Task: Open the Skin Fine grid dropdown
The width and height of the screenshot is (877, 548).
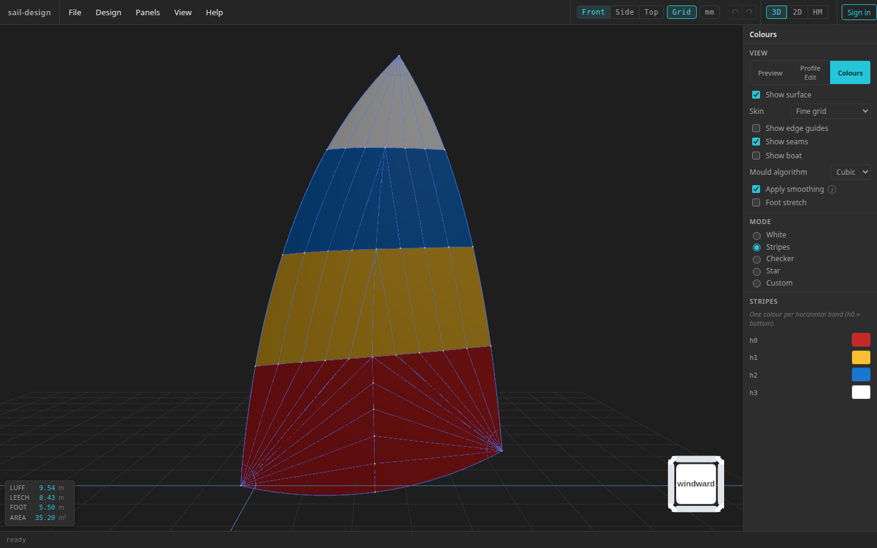Action: (x=830, y=111)
